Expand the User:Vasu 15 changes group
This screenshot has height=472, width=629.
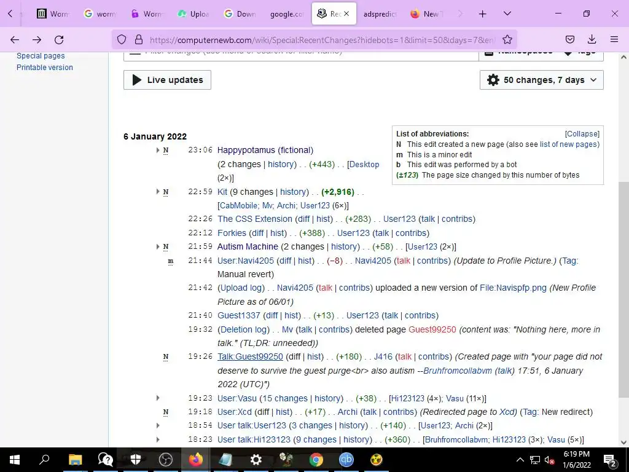point(158,398)
